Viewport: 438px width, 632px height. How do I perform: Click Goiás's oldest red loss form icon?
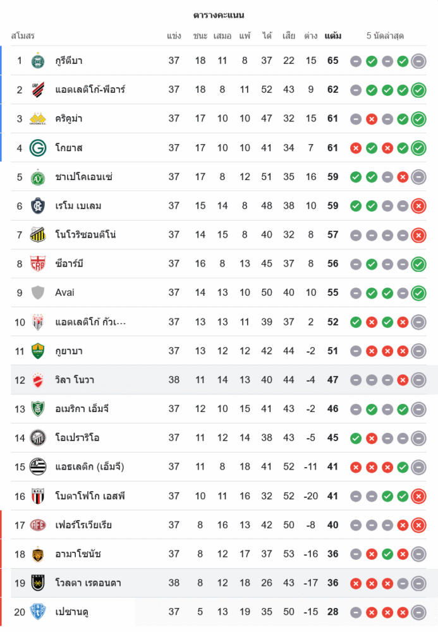coord(356,148)
